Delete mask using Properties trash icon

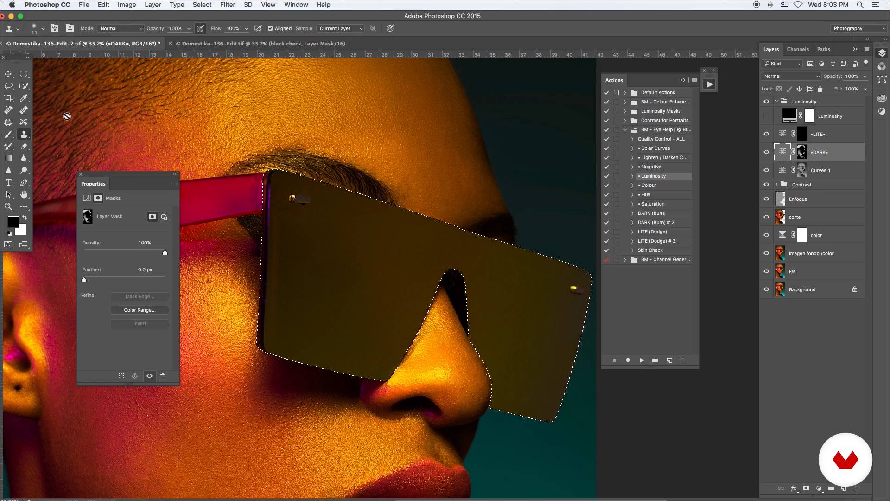163,376
